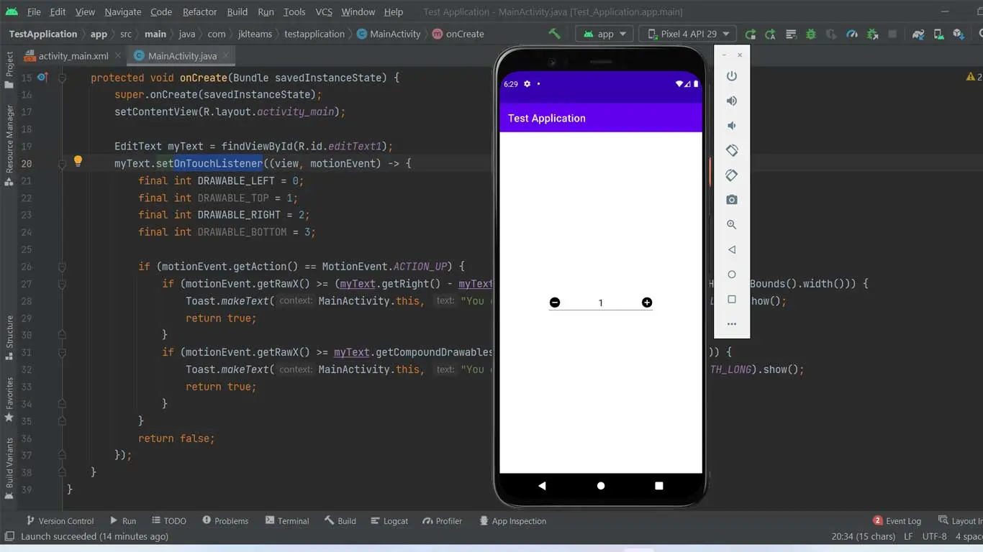983x552 pixels.
Task: Open the Refactor menu
Action: [199, 11]
